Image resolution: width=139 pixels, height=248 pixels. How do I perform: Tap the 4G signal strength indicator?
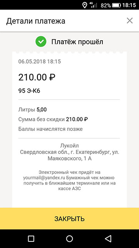point(94,5)
